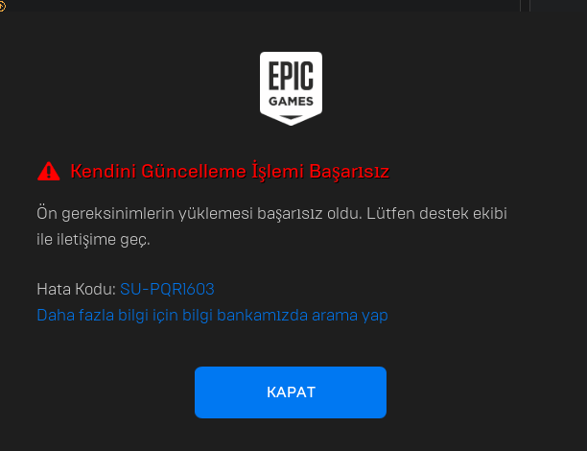The image size is (587, 451).
Task: Open the SU-PQR1603 error code link
Action: [x=167, y=289]
